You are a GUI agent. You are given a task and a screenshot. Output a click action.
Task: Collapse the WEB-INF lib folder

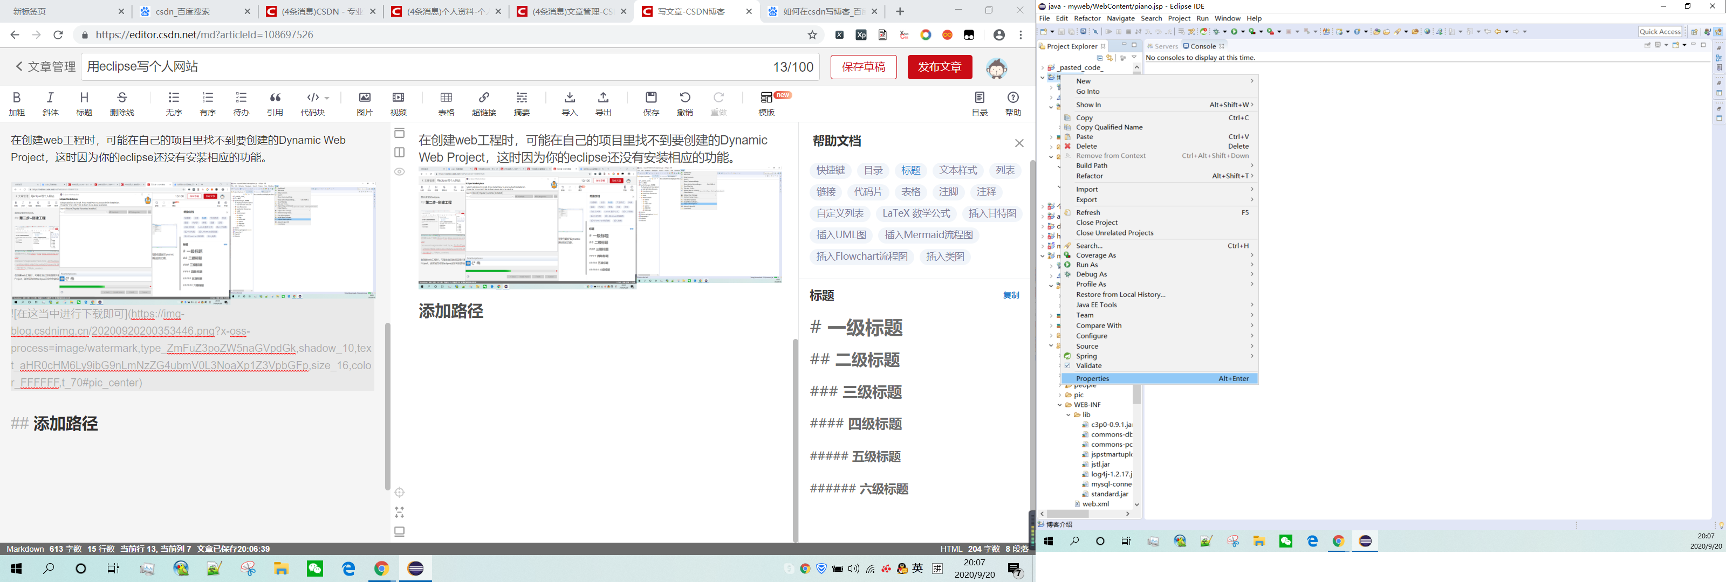click(1069, 414)
